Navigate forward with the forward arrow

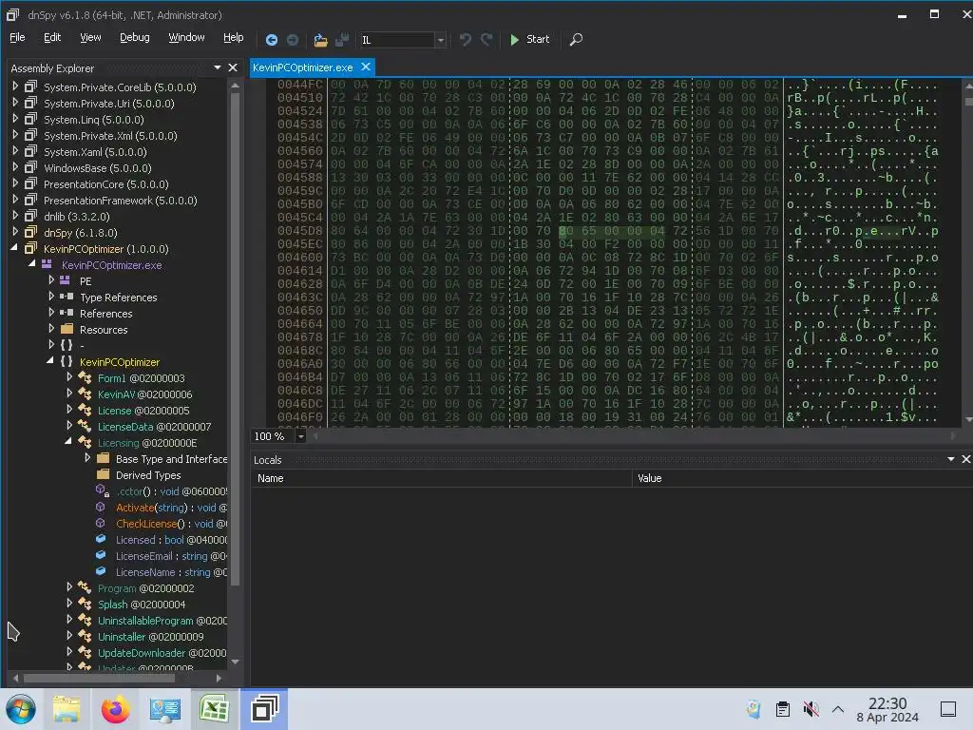tap(293, 40)
